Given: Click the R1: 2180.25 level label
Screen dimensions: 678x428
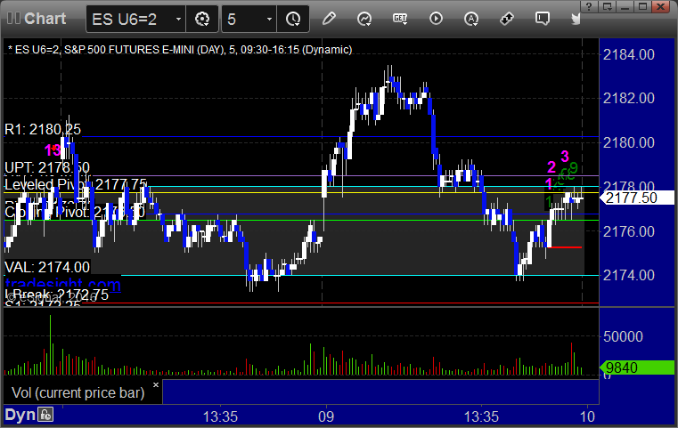Looking at the screenshot, I should (43, 129).
